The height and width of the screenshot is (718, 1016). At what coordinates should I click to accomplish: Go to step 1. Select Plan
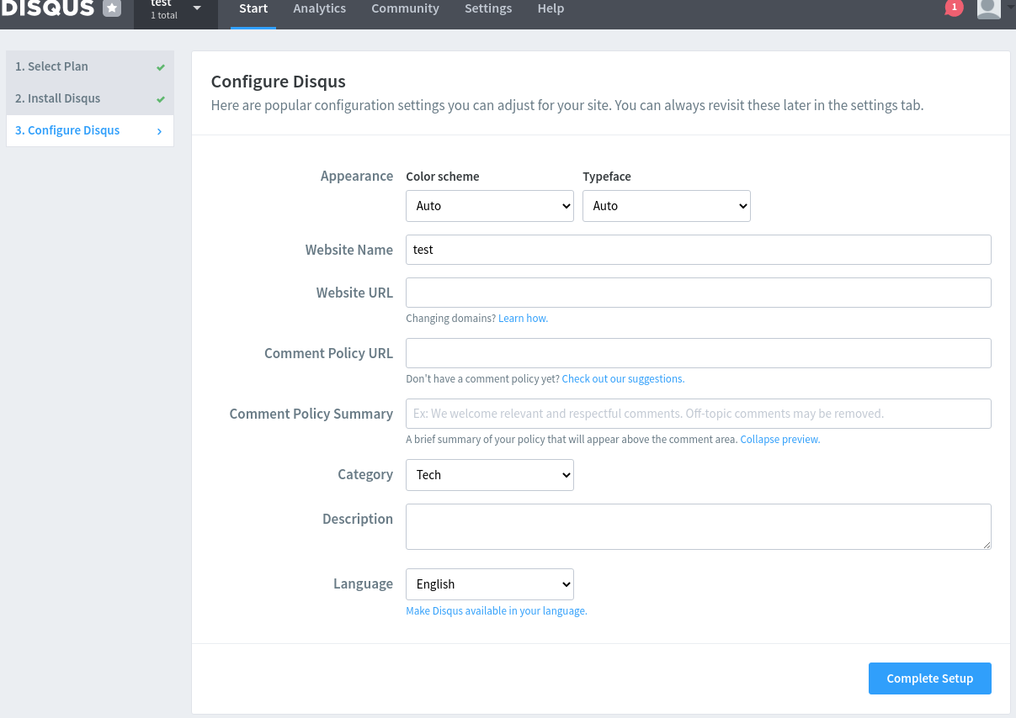coord(90,66)
